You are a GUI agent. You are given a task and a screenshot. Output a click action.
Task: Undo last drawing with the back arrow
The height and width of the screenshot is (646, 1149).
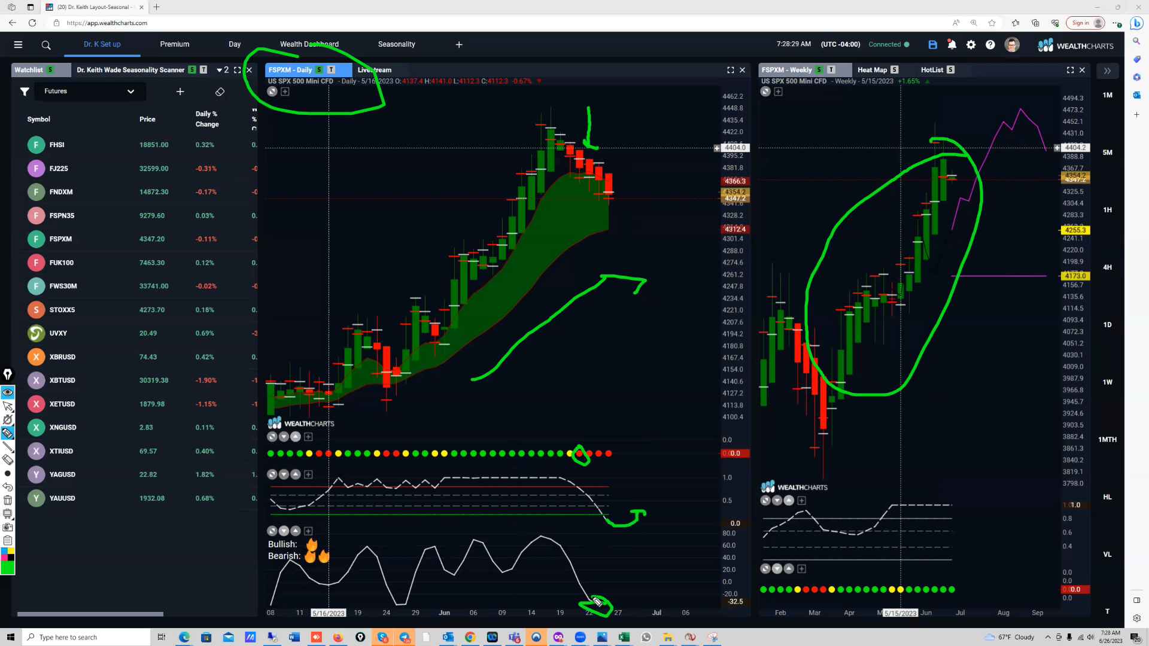point(8,487)
